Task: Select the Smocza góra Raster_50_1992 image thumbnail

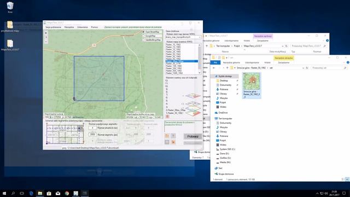Action: coord(252,85)
